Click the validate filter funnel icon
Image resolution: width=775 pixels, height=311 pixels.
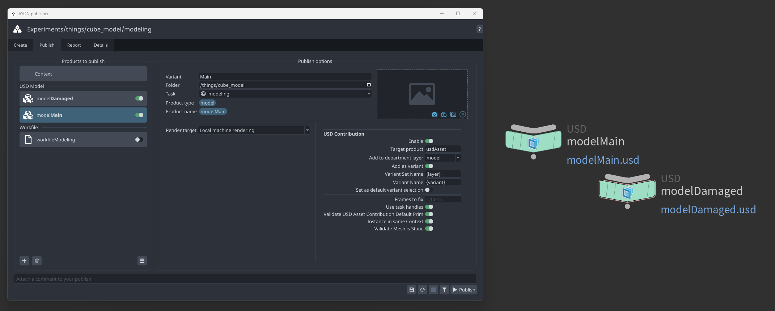(x=444, y=290)
